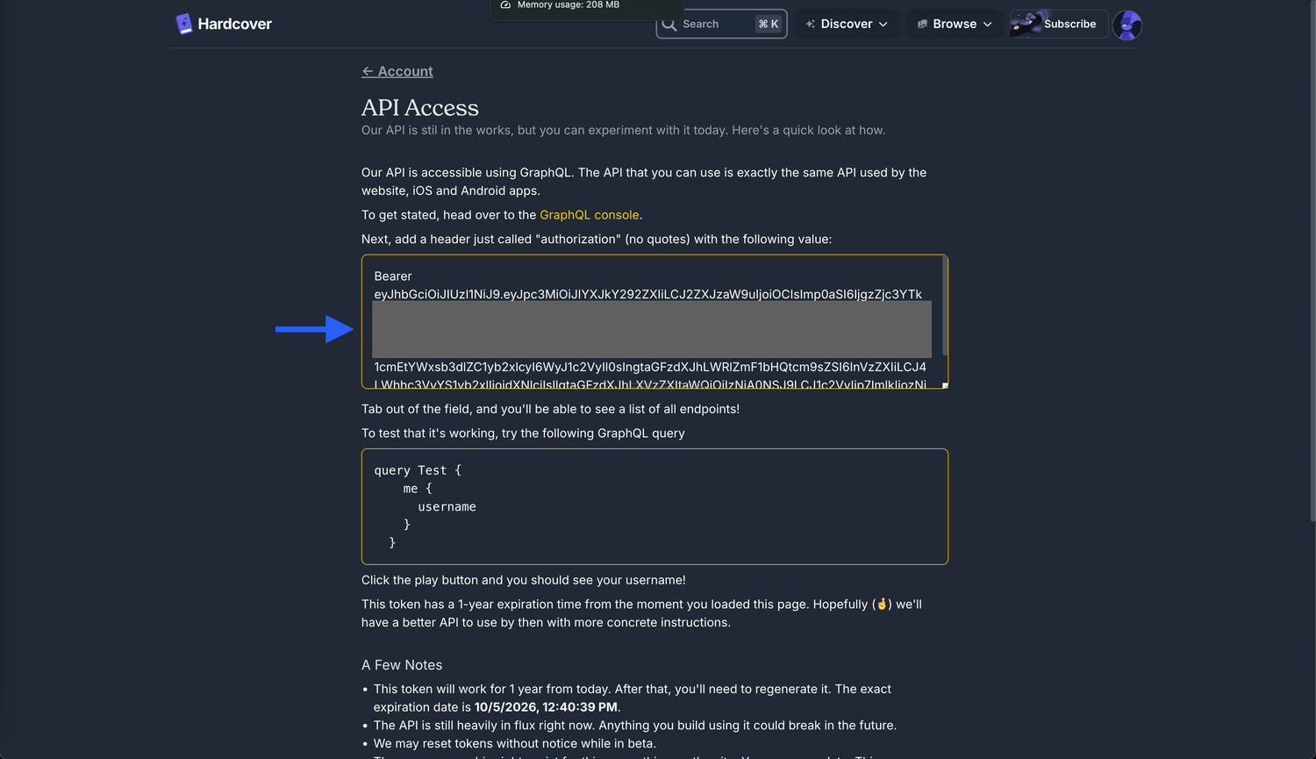Click the magnifying glass search icon
This screenshot has width=1316, height=759.
click(670, 24)
